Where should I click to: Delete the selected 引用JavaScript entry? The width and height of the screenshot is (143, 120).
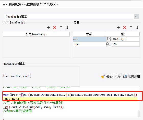click(55, 28)
